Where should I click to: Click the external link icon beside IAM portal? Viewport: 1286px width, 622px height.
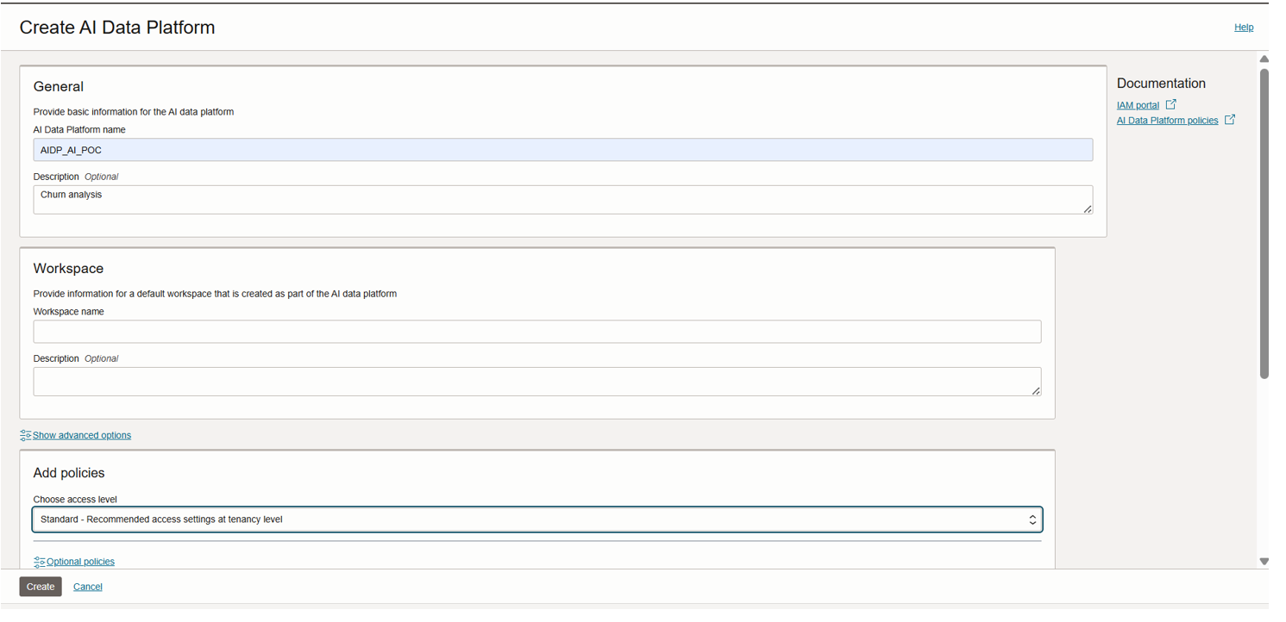(x=1170, y=105)
